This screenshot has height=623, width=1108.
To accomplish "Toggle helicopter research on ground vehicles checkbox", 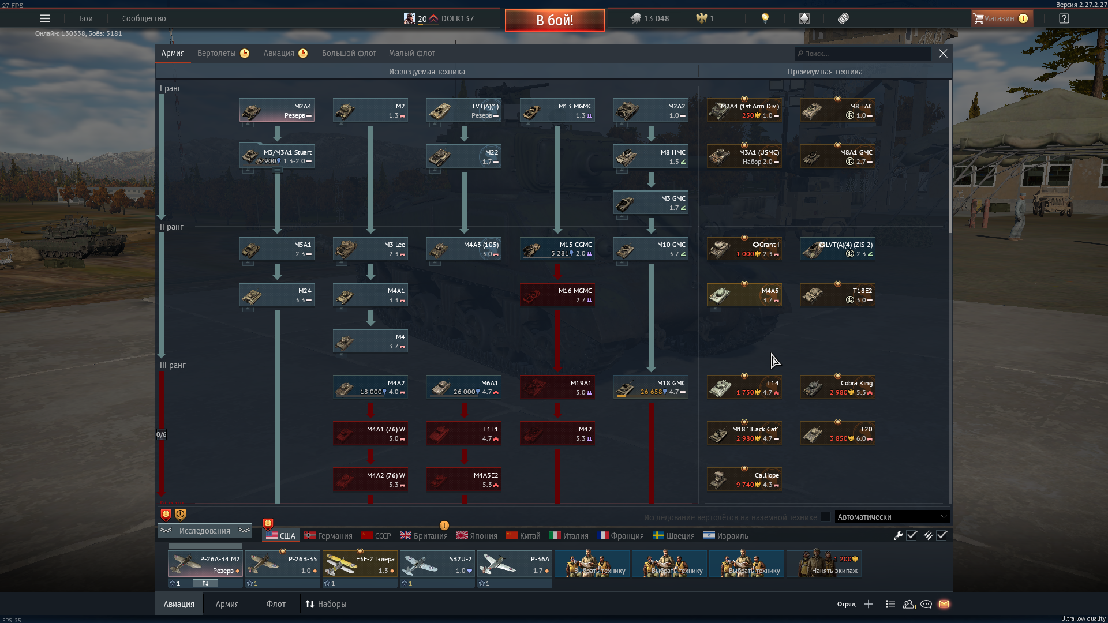I will pos(826,517).
